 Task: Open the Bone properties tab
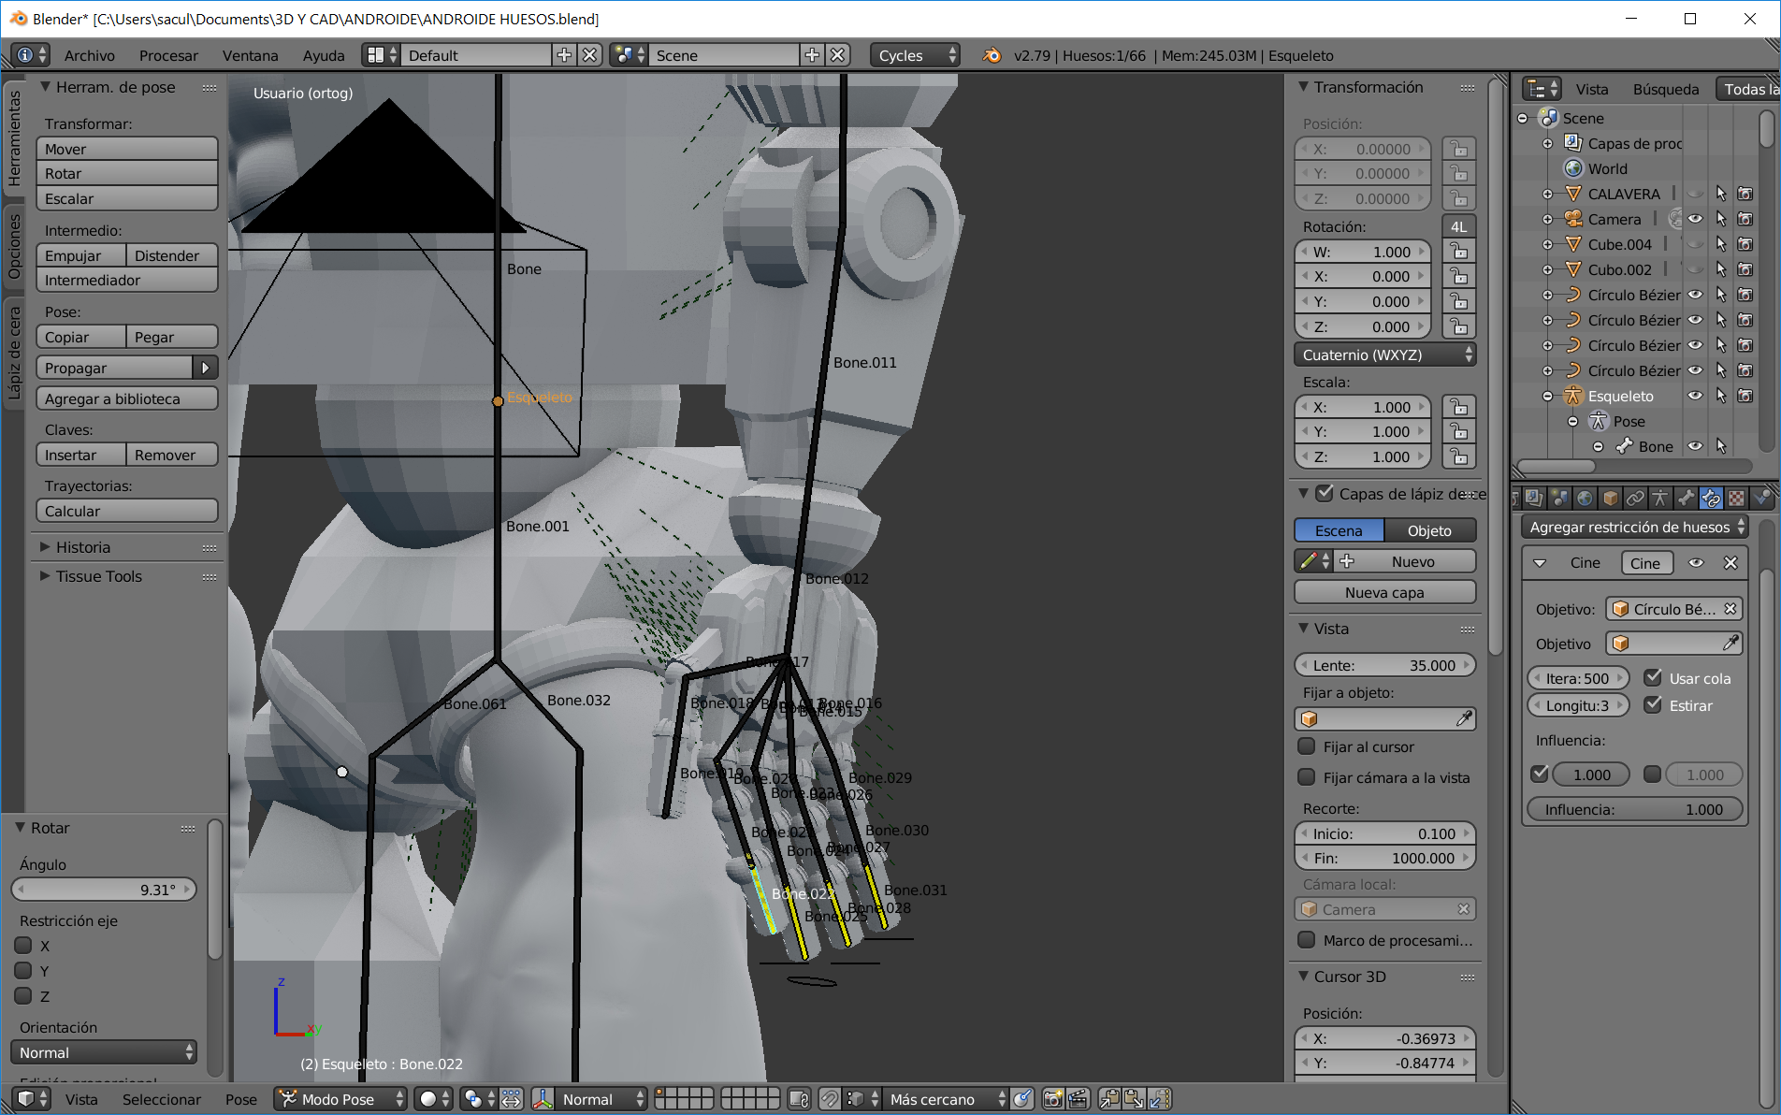point(1686,498)
